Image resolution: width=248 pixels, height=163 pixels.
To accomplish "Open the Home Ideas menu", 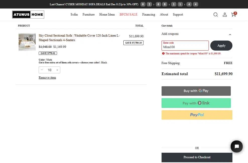I will (107, 15).
